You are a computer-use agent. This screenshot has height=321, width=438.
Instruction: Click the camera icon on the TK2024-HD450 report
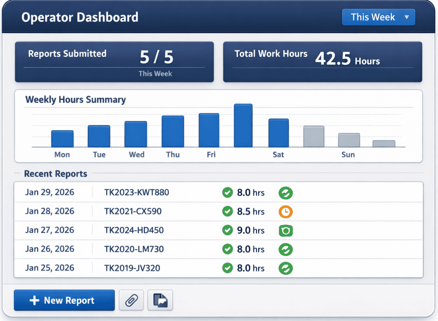pos(286,230)
